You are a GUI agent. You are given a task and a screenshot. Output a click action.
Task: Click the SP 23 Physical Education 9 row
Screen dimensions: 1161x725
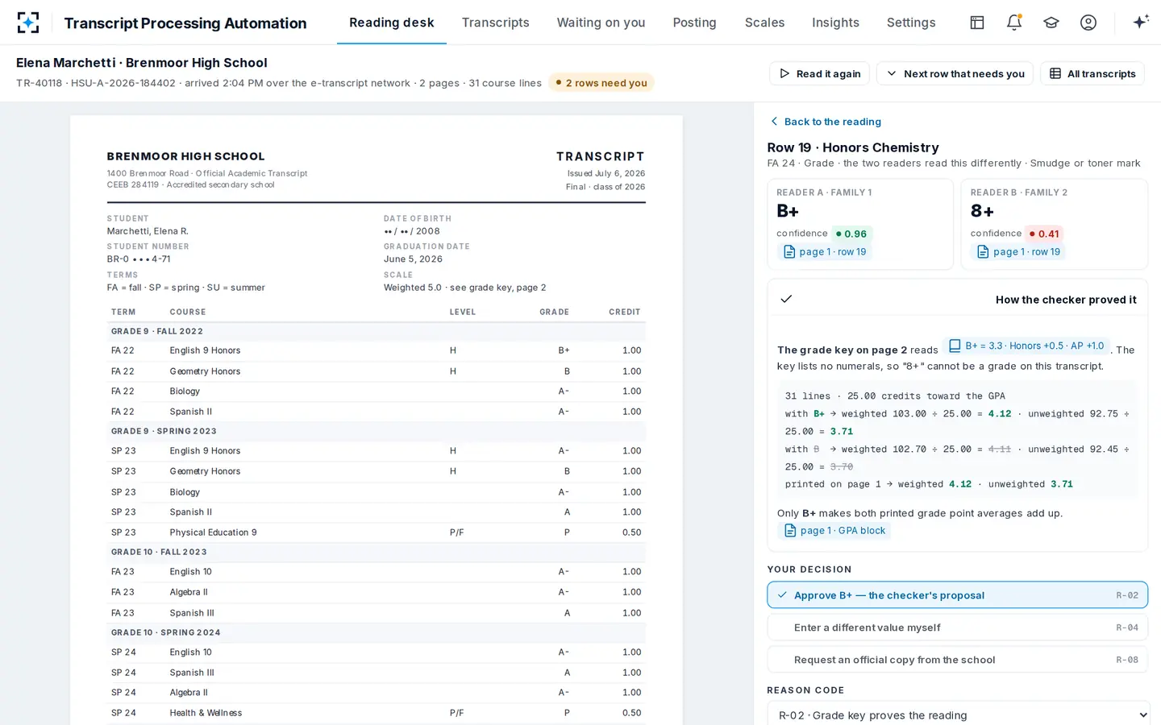(377, 532)
